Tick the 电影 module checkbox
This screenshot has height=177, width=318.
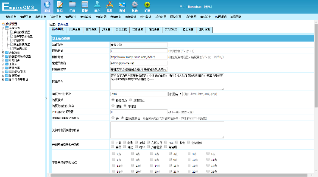click(125, 142)
